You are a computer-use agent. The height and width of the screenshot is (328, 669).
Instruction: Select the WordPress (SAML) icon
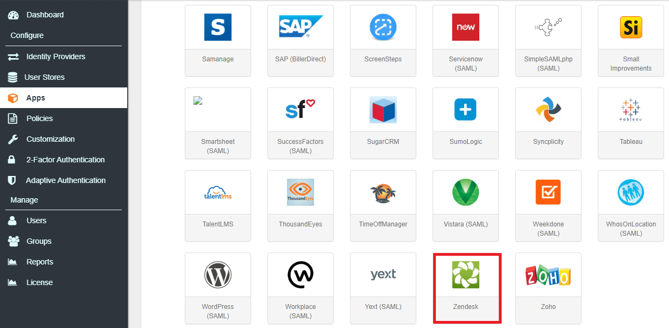tap(218, 274)
